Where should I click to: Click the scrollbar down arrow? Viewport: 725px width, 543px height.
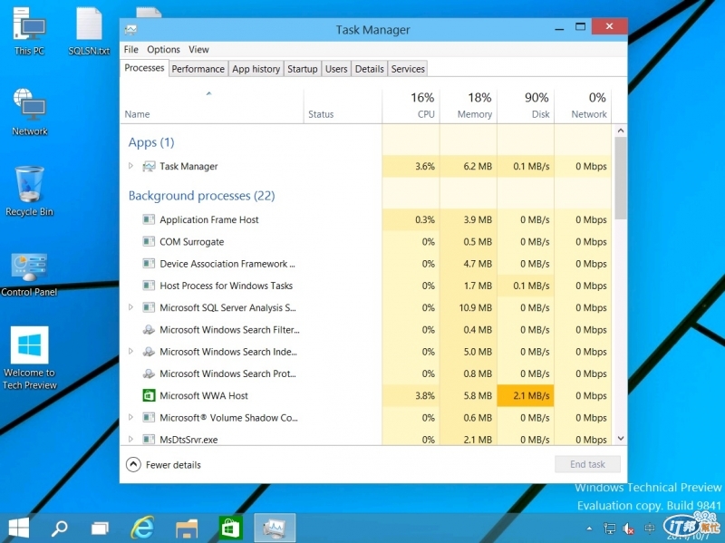pyautogui.click(x=621, y=438)
